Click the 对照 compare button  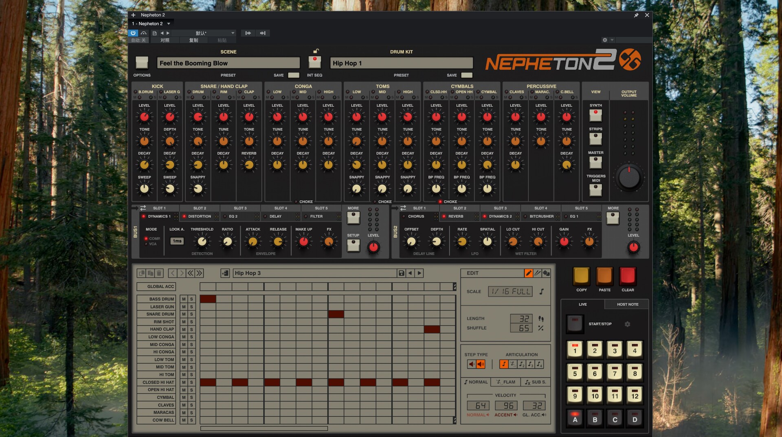point(165,40)
